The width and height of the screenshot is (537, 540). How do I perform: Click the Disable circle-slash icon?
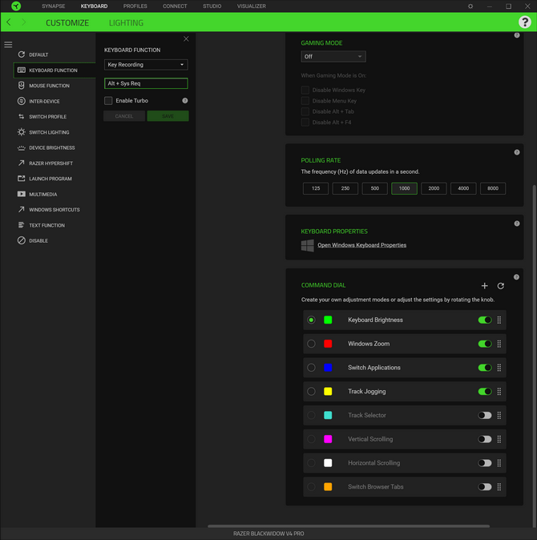tap(22, 240)
